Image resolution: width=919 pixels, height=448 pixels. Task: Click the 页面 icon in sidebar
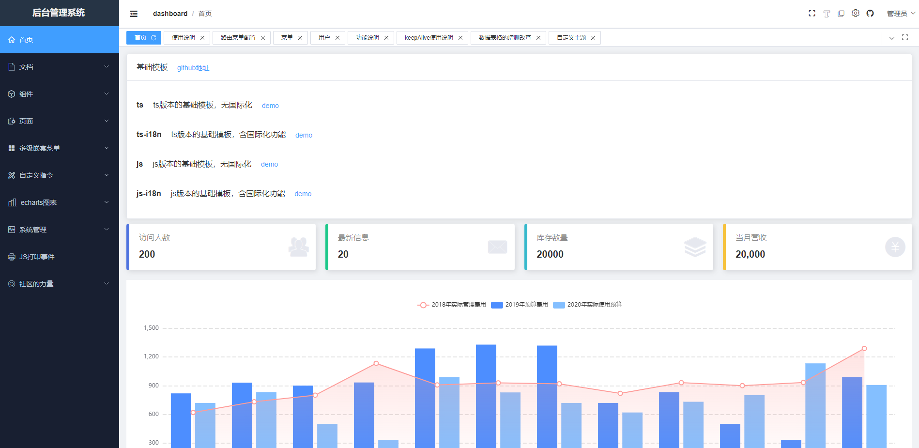tap(12, 121)
